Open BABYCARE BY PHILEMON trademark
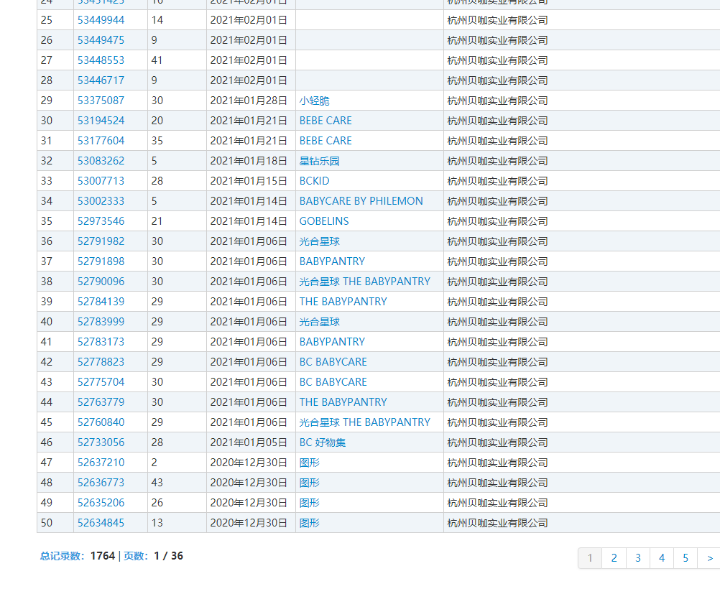Screen dimensions: 720x589 (361, 201)
